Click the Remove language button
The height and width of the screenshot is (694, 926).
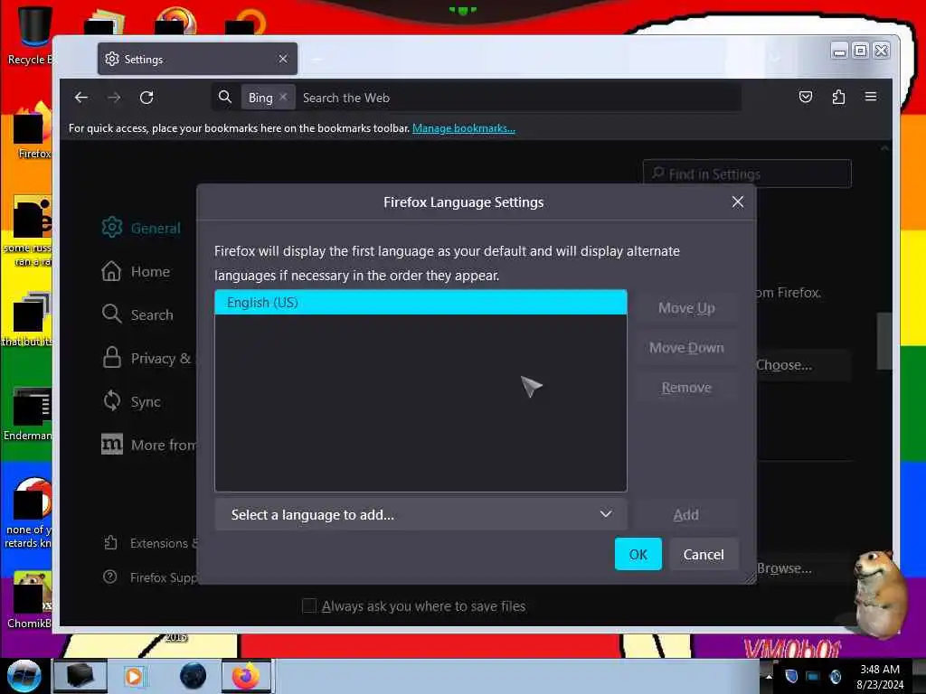pos(686,388)
